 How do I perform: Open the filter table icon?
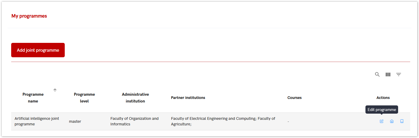point(399,75)
